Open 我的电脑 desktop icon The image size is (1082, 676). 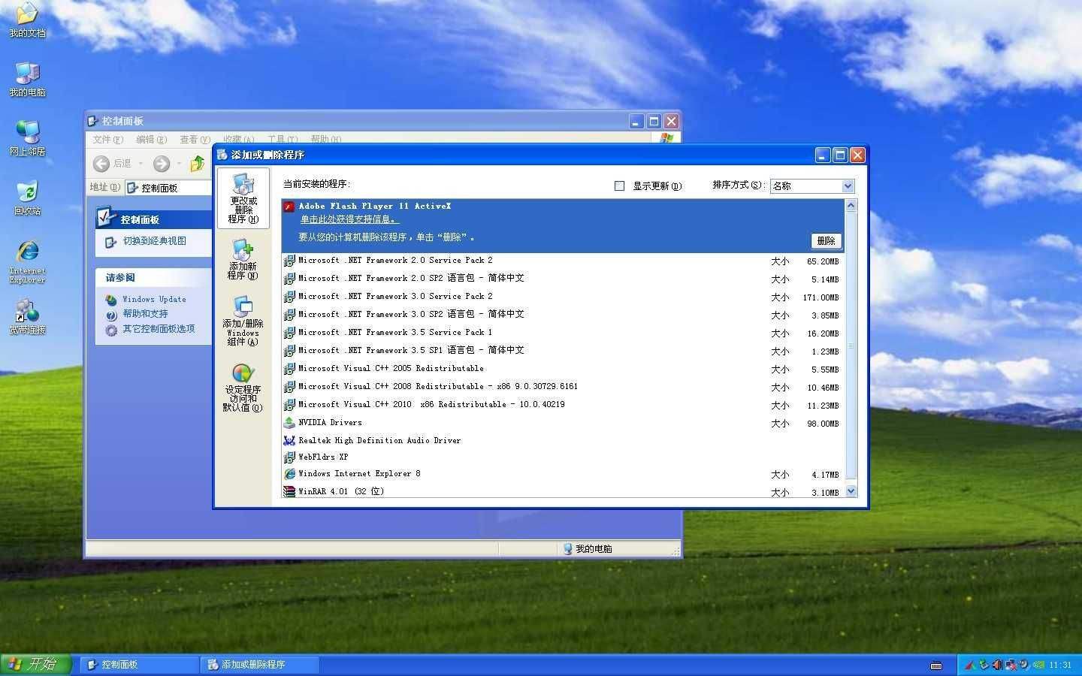pyautogui.click(x=27, y=79)
